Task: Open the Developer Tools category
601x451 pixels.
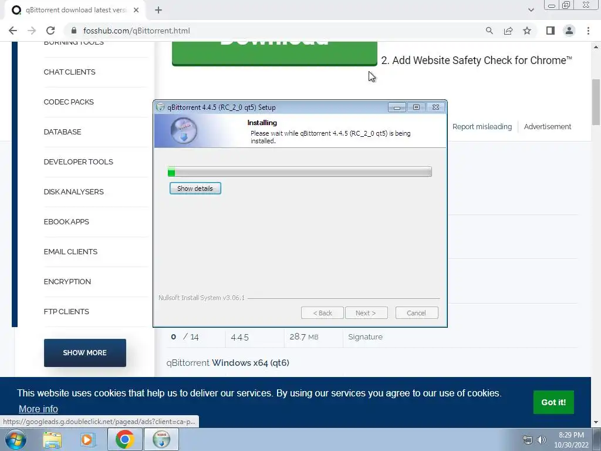Action: pos(78,162)
